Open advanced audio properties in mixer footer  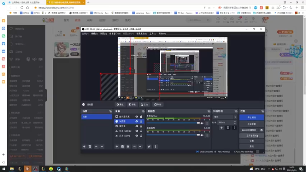click(x=149, y=146)
